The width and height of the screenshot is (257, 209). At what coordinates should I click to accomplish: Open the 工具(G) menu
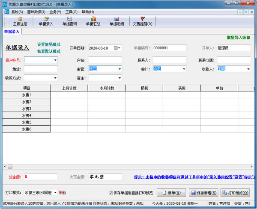point(72,12)
